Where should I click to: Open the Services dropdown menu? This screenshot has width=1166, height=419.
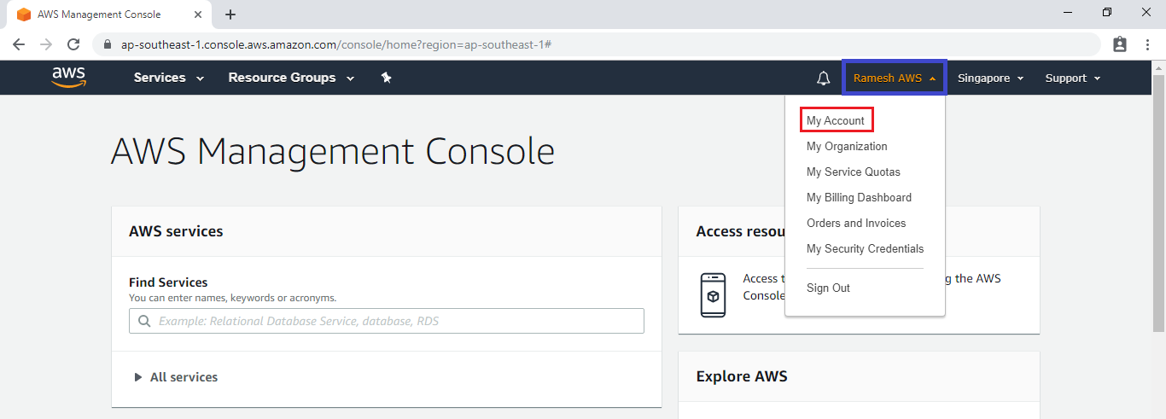(x=169, y=78)
